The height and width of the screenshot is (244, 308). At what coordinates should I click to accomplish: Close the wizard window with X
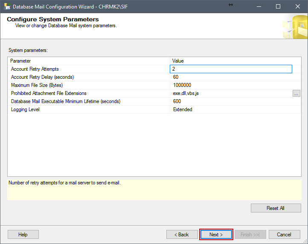click(298, 6)
